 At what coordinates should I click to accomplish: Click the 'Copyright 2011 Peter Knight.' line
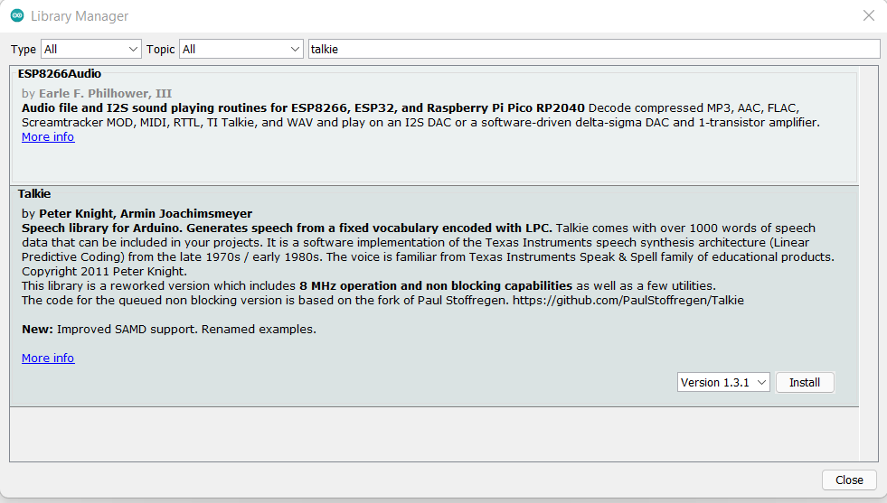point(104,271)
